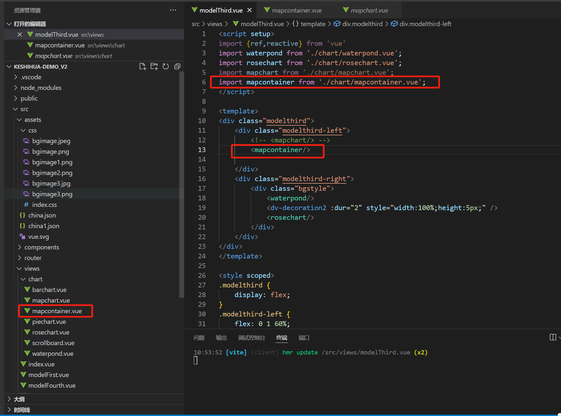
Task: Click the template breadcrumb segment
Action: 309,24
